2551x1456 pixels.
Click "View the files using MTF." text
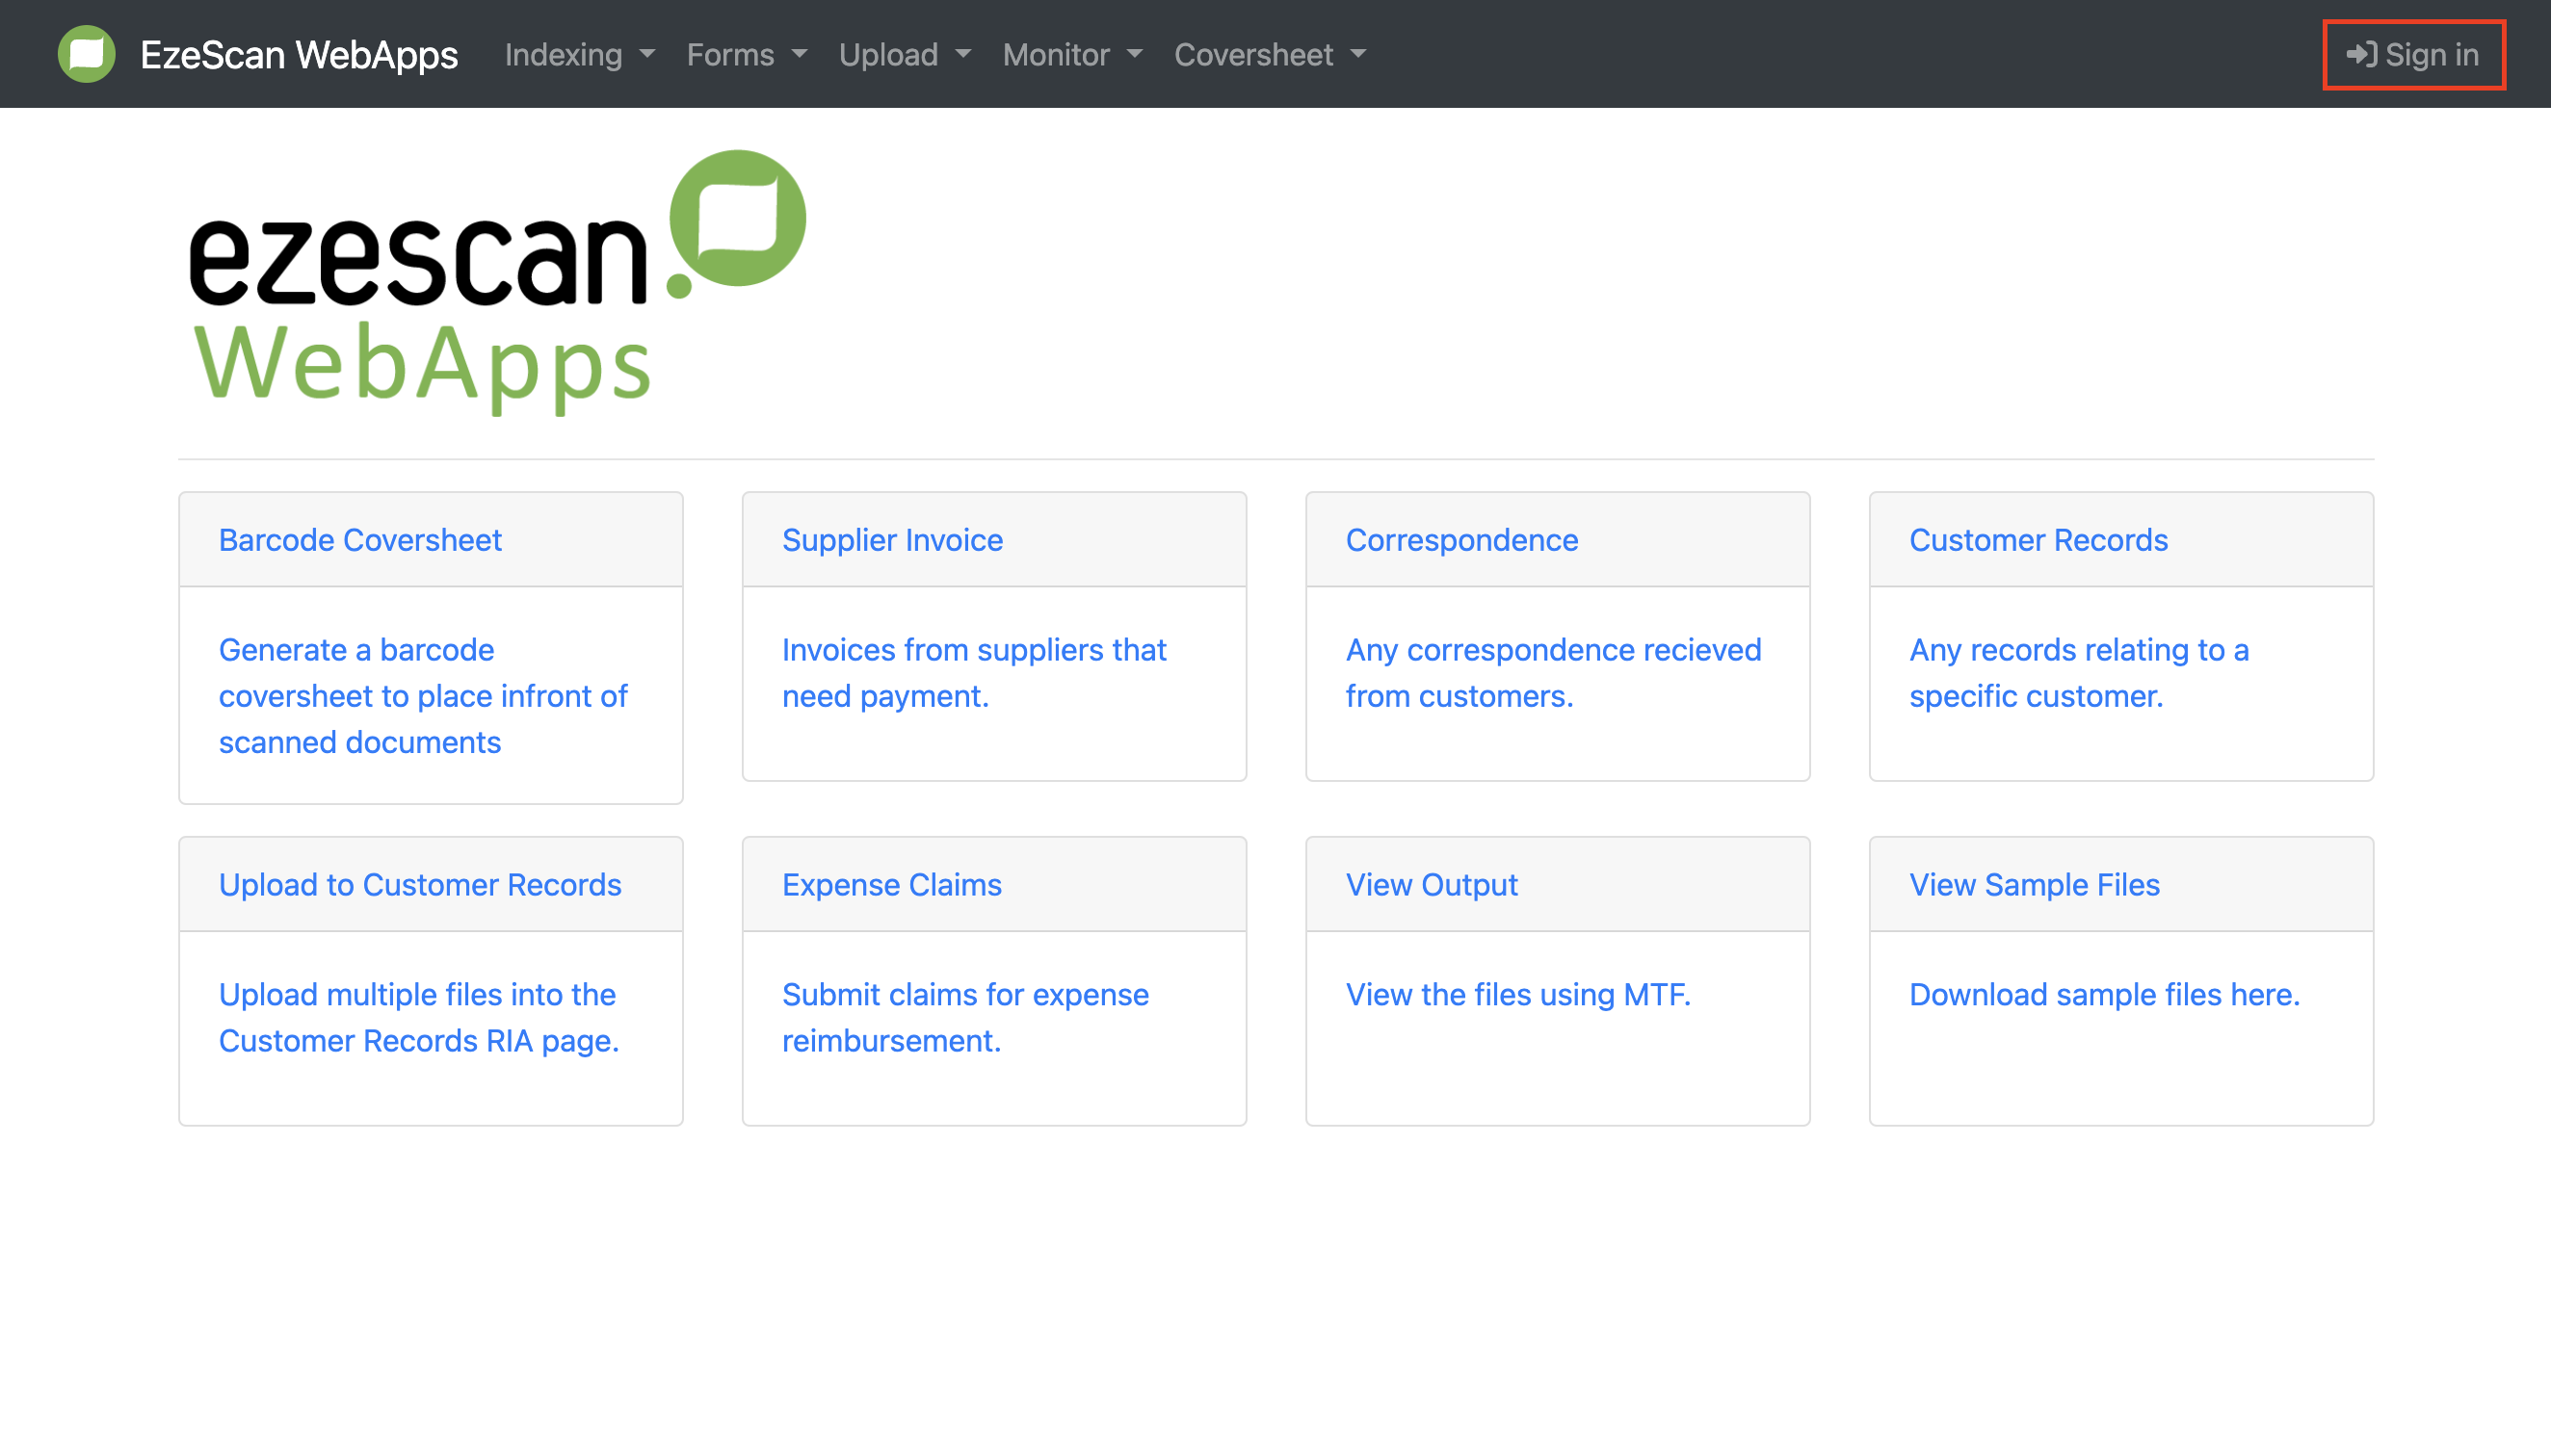coord(1517,995)
